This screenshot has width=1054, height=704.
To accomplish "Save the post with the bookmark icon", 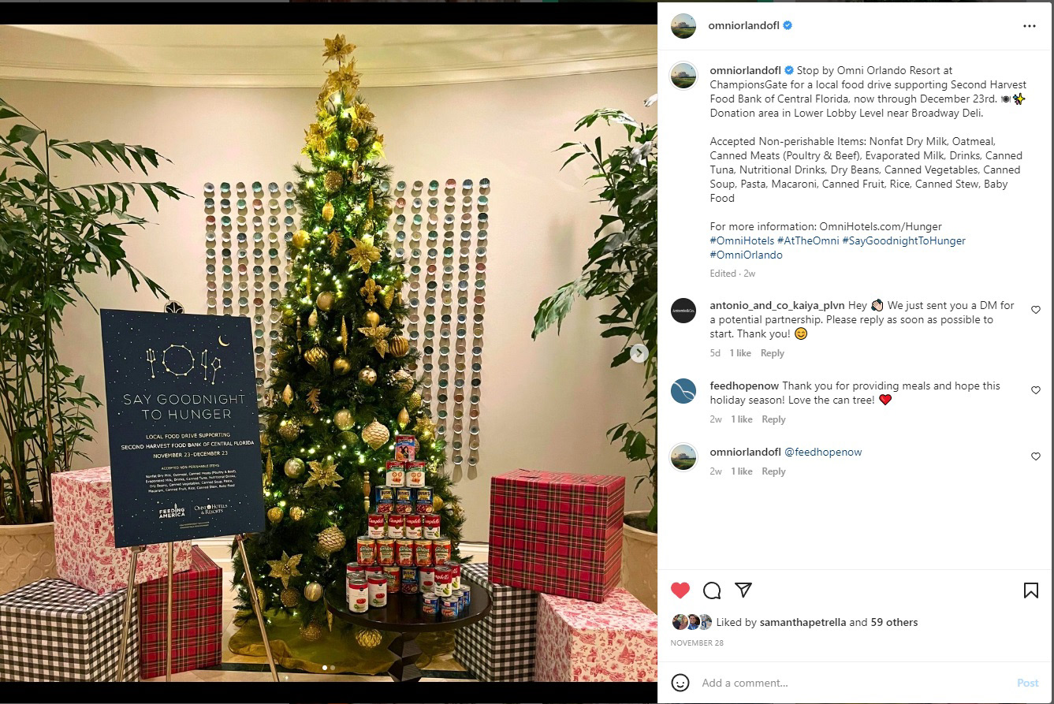I will pyautogui.click(x=1030, y=590).
